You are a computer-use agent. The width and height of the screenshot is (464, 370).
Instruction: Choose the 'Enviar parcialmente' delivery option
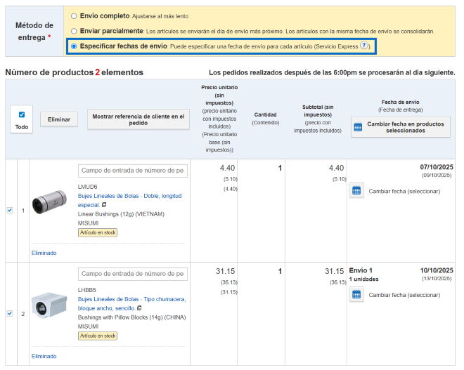tap(75, 31)
